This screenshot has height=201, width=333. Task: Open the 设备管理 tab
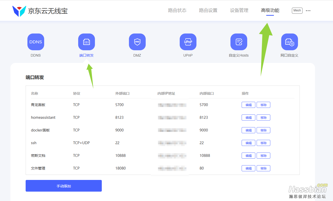coord(239,10)
